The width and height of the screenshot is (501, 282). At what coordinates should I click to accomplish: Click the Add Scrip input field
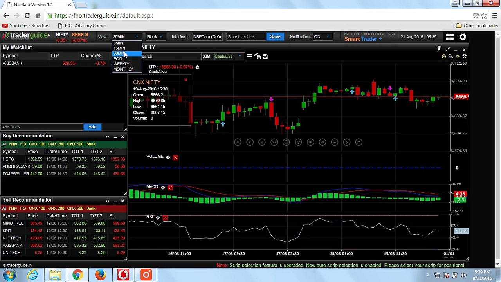coord(42,127)
